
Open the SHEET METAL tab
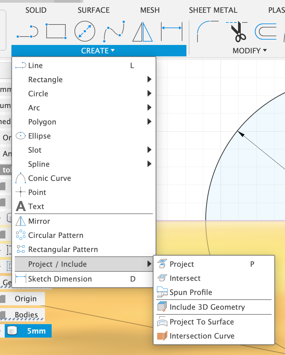[213, 10]
